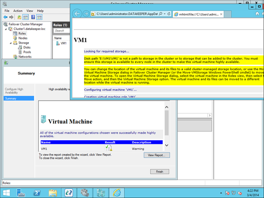264x198 pixels.
Task: Open PowerShell from the taskbar
Action: click(37, 192)
